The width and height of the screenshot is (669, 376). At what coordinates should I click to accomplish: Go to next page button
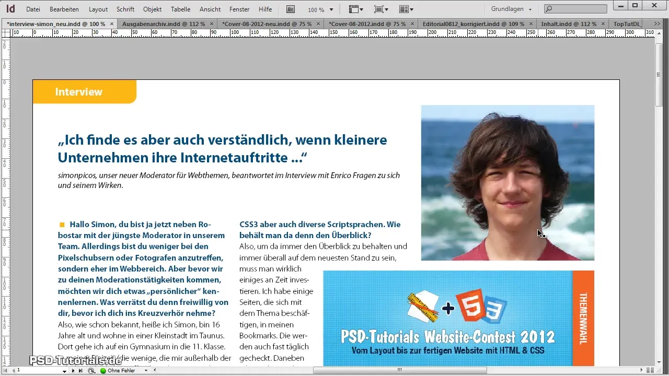74,370
